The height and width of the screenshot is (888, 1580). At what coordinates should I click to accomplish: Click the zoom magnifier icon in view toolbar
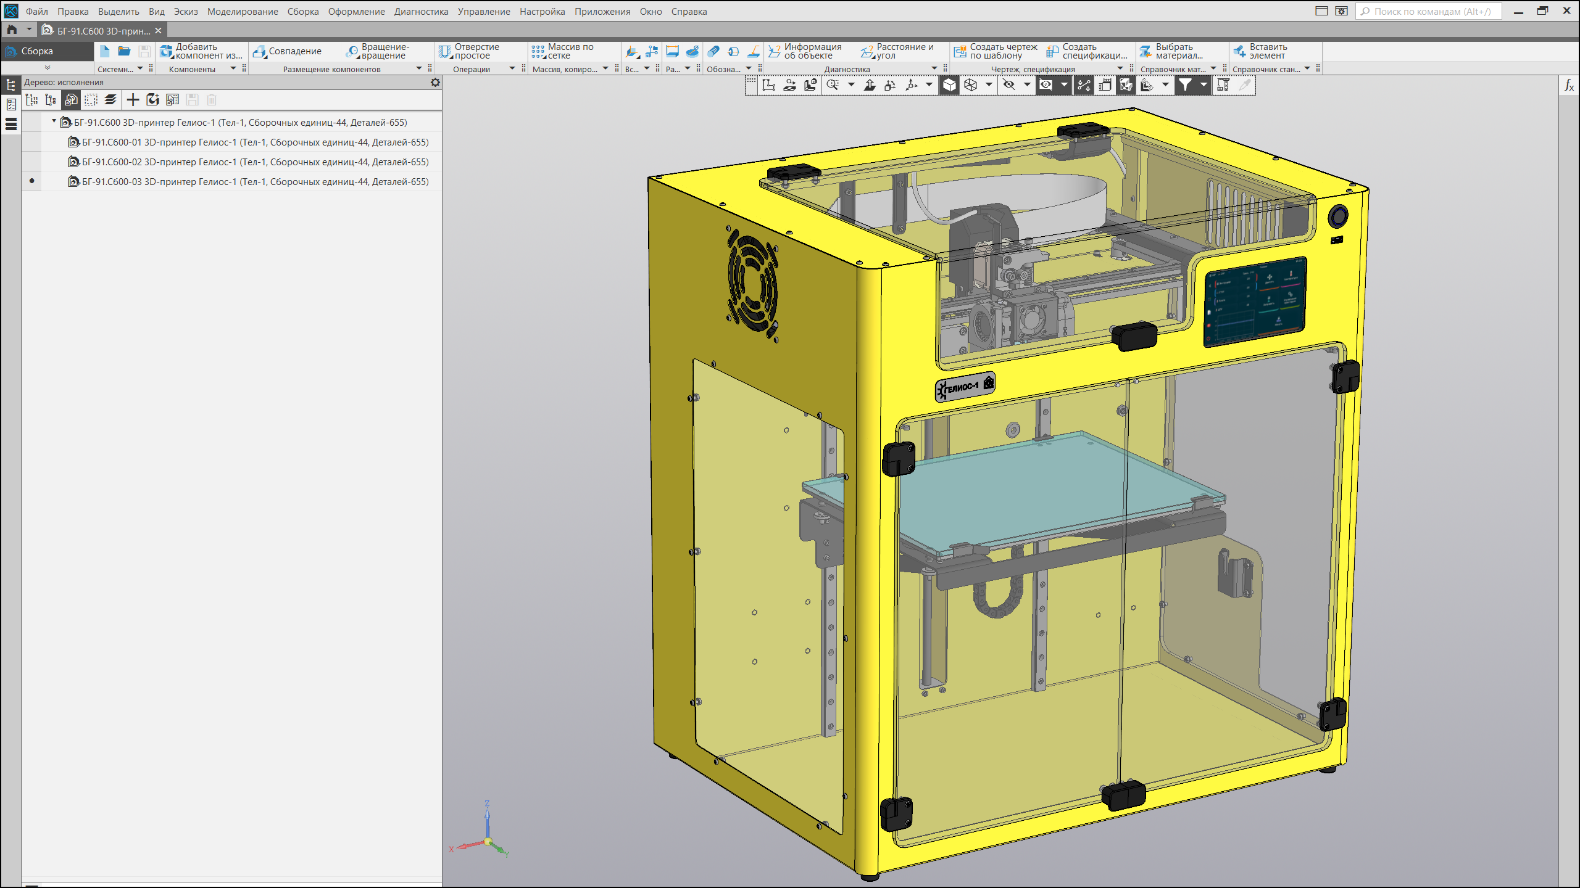833,85
